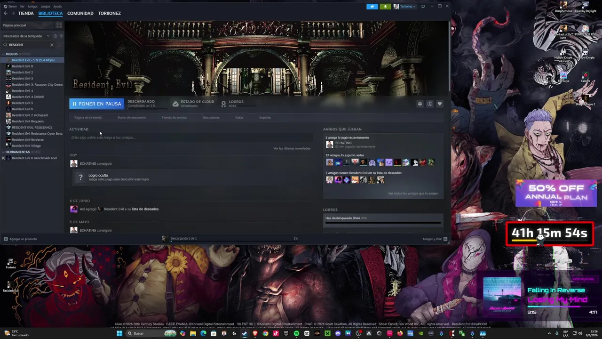Image resolution: width=602 pixels, height=339 pixels.
Task: Open Spotify from the taskbar
Action: click(296, 333)
